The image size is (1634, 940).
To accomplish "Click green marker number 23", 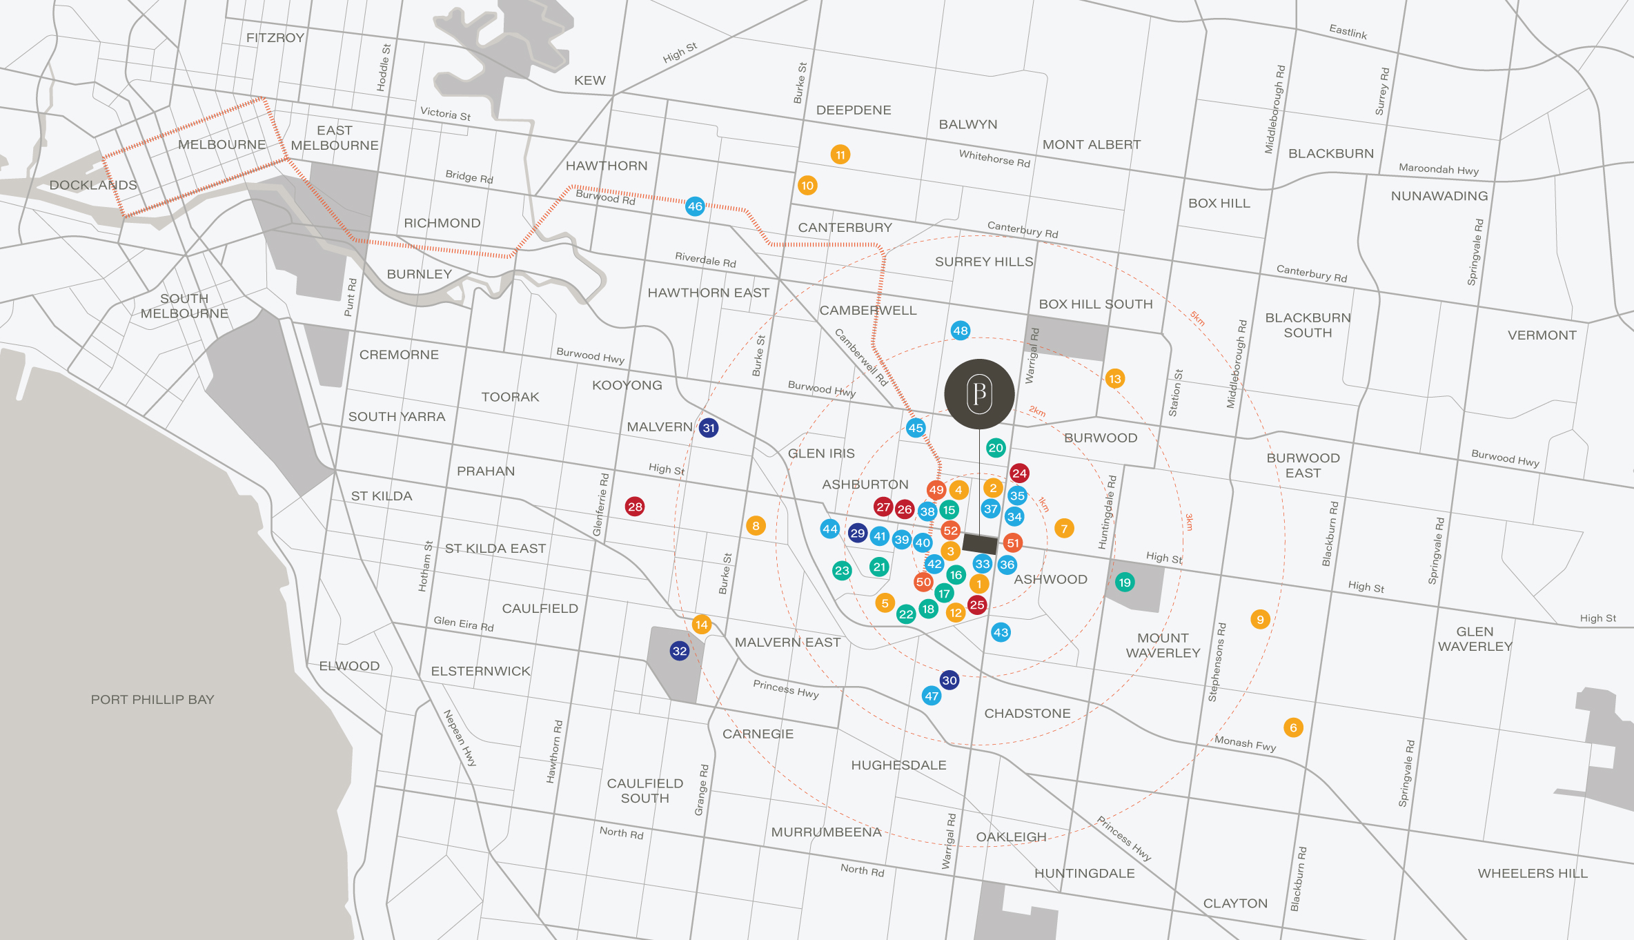I will click(x=842, y=571).
